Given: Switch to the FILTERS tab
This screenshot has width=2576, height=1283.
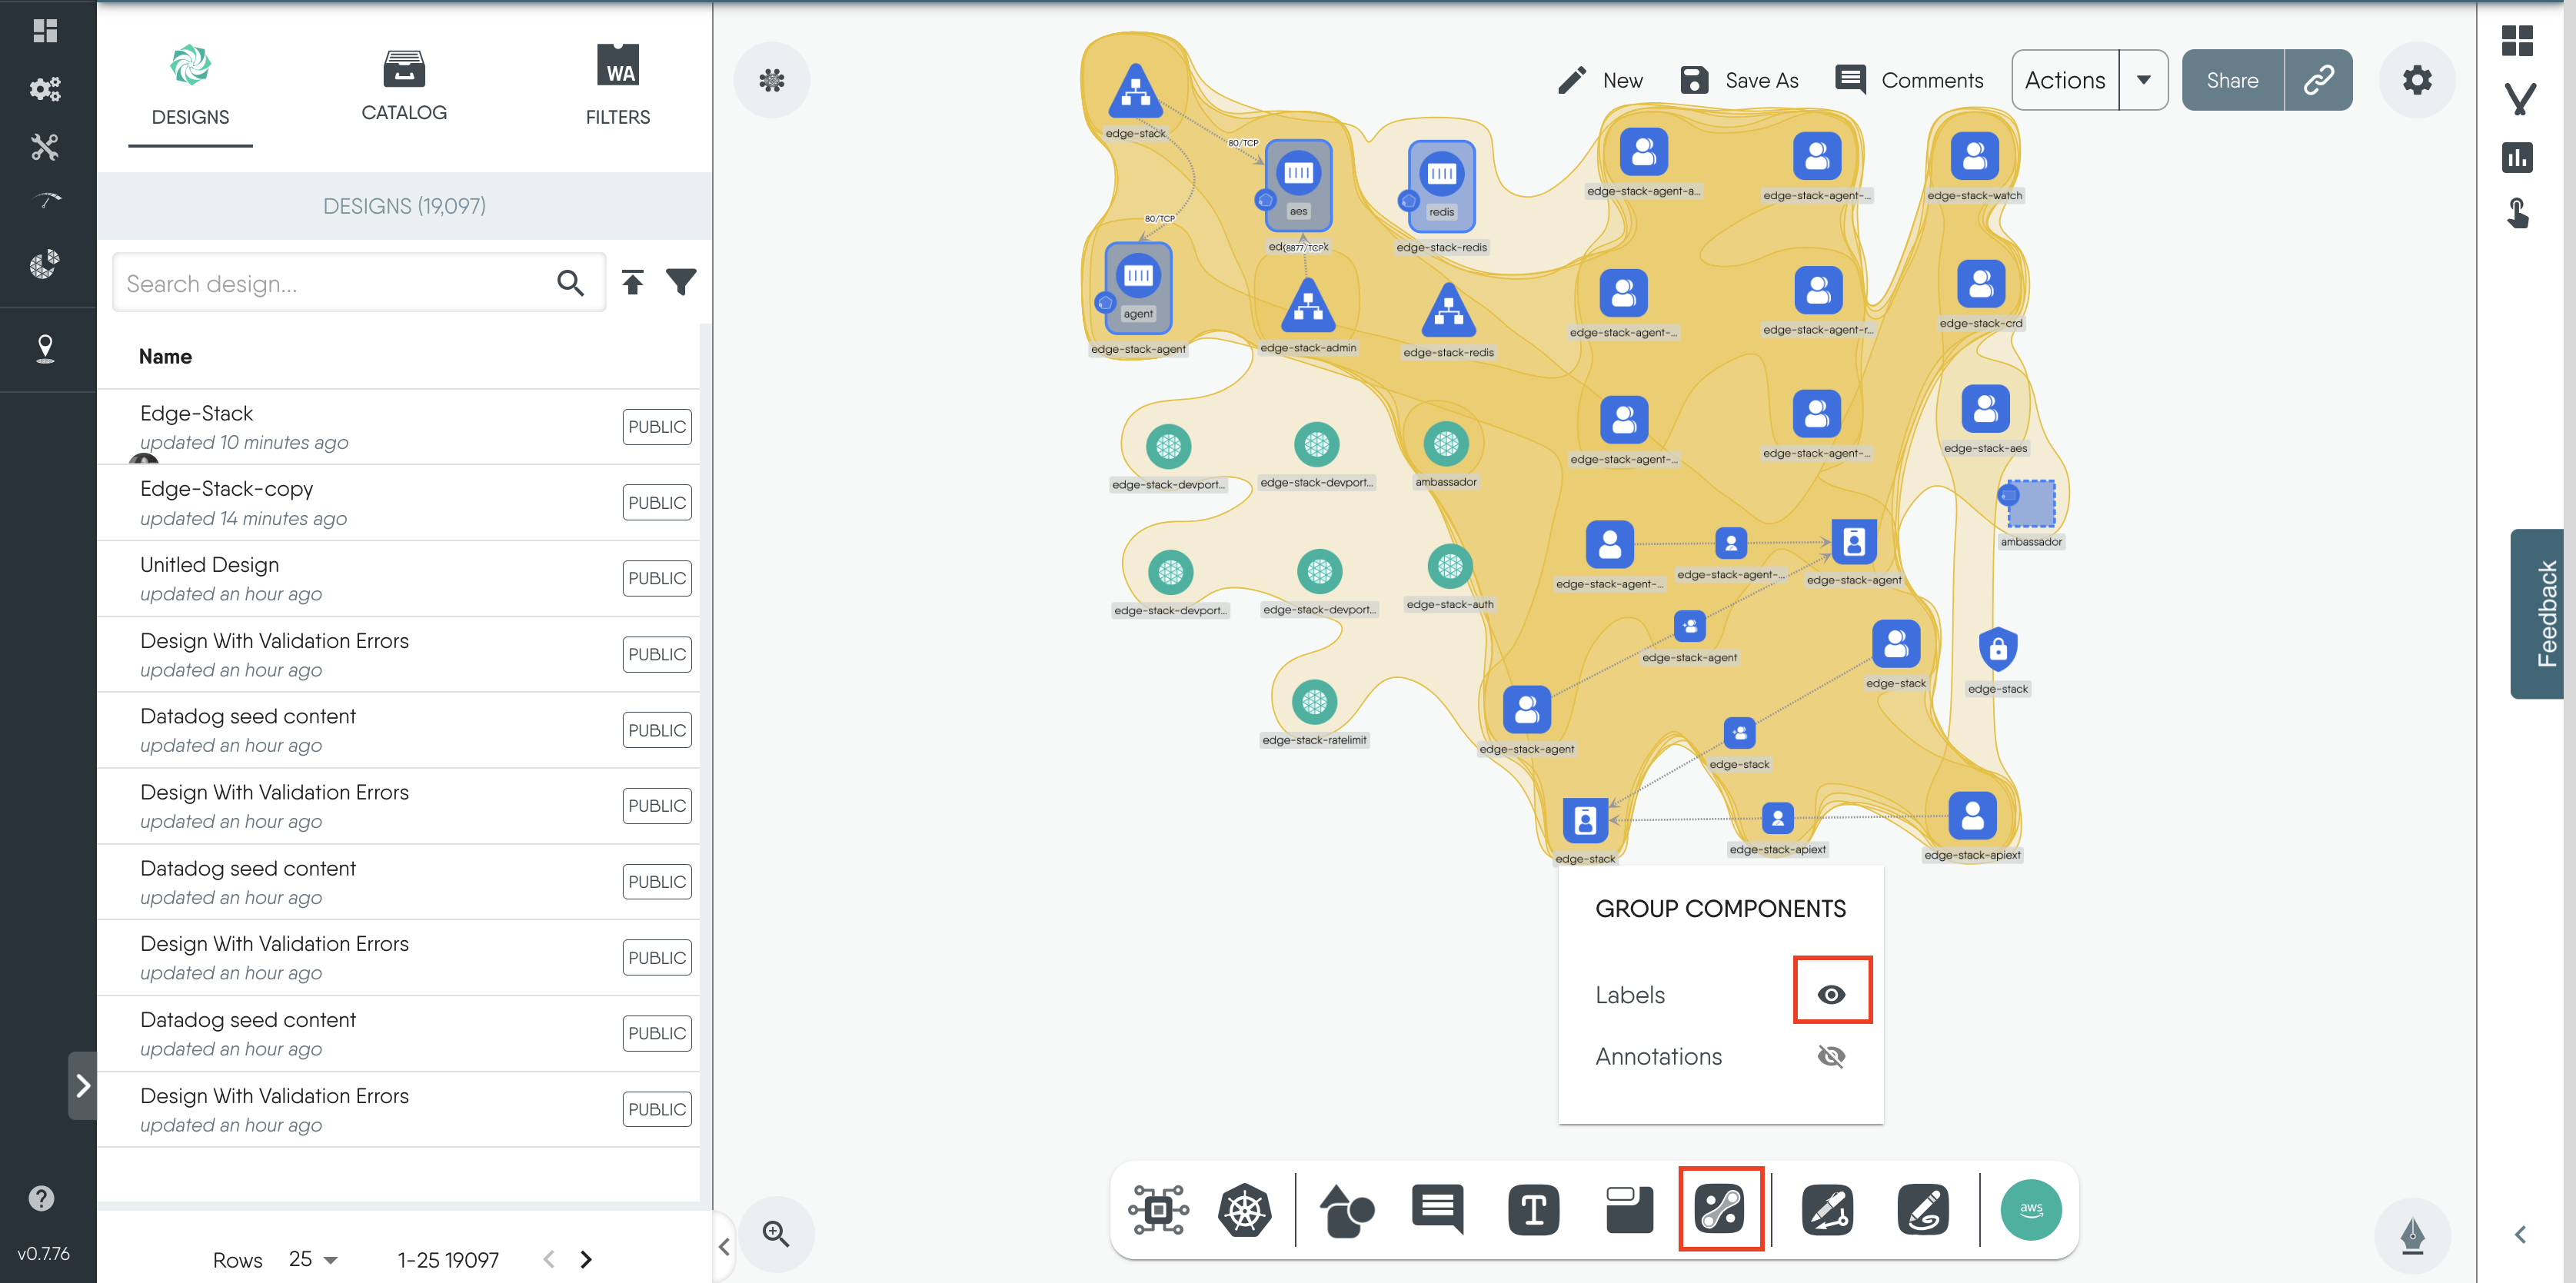Looking at the screenshot, I should [617, 86].
